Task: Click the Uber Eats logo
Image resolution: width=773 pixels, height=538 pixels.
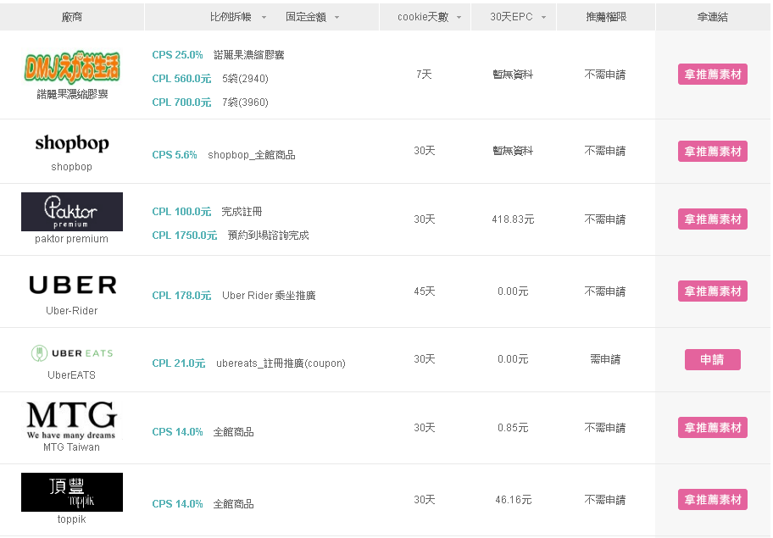Action: click(72, 353)
